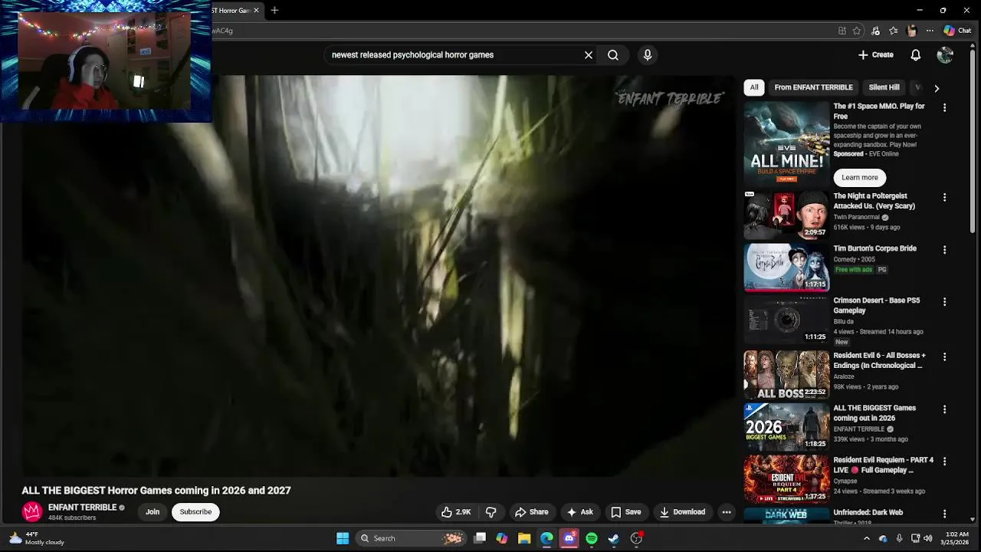Join the ENFANT TERRIBLE channel membership
Screen dimensions: 981x552
point(153,512)
